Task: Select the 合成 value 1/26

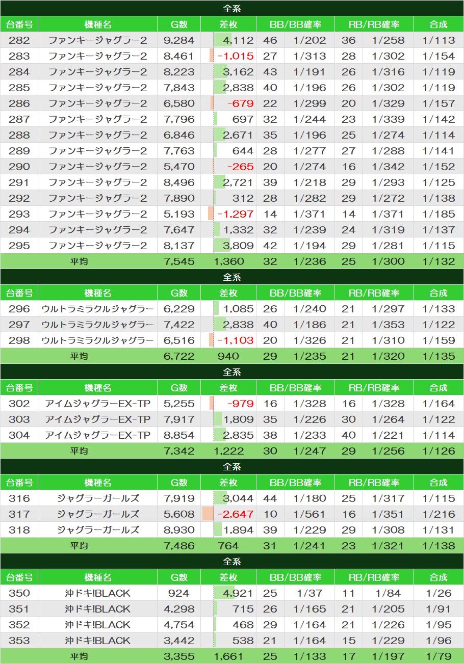Action: 439,593
